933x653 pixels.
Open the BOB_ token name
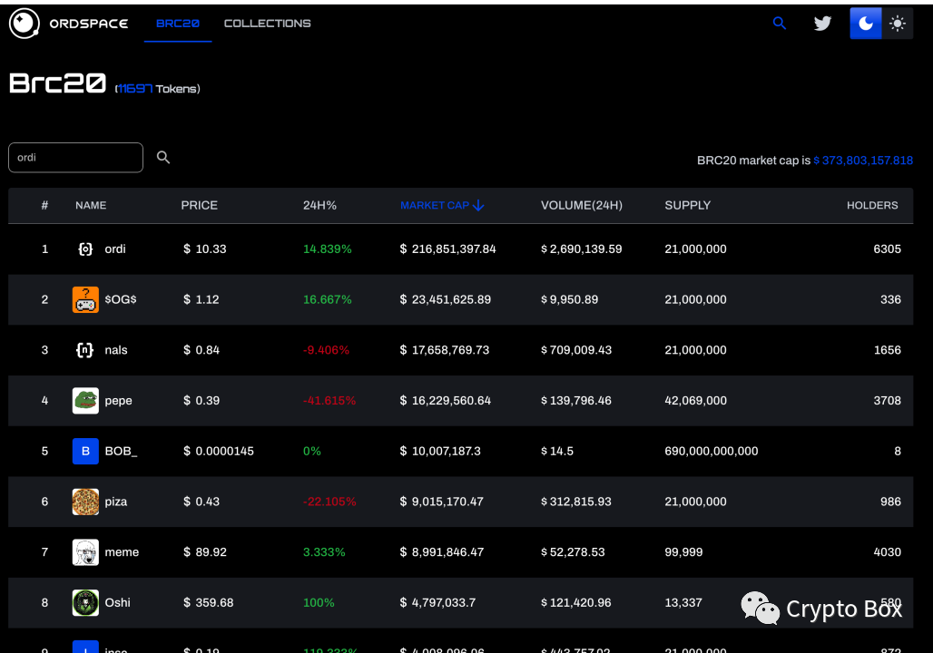point(121,452)
